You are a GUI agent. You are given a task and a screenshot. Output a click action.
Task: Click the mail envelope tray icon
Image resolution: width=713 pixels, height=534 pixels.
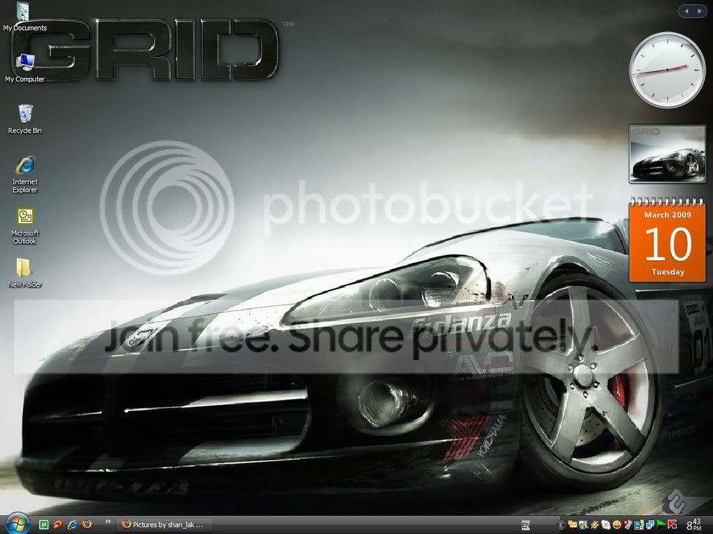pos(572,525)
